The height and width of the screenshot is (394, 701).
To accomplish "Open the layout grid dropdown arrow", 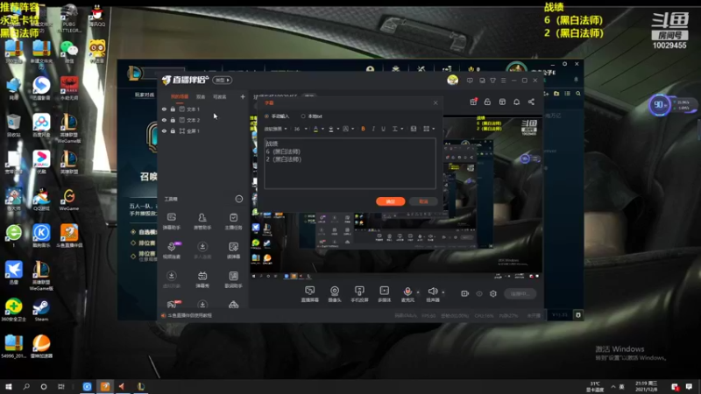I will 433,129.
